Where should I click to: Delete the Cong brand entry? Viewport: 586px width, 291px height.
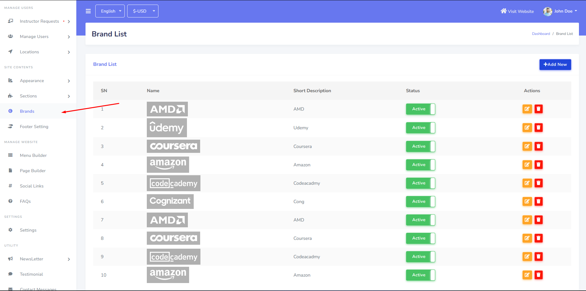click(x=538, y=202)
